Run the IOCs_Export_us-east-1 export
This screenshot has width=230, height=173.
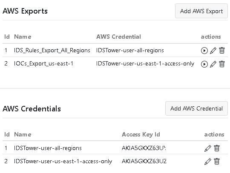pos(204,64)
